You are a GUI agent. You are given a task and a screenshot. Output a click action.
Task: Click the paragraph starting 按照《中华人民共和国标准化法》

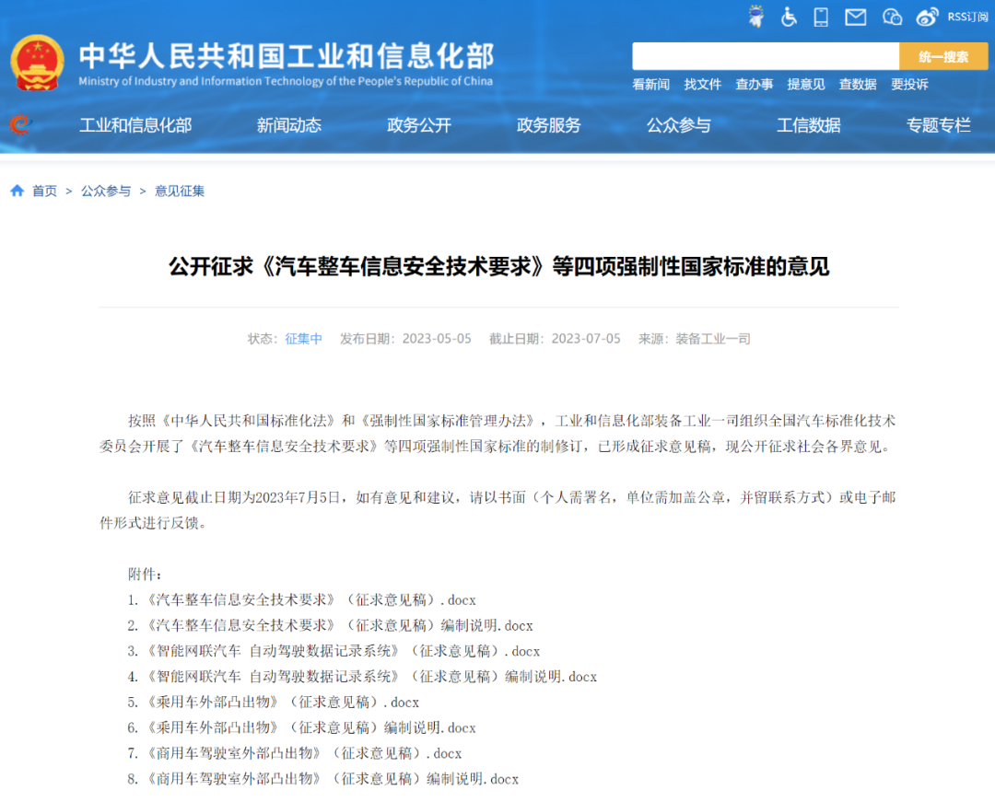pyautogui.click(x=497, y=434)
